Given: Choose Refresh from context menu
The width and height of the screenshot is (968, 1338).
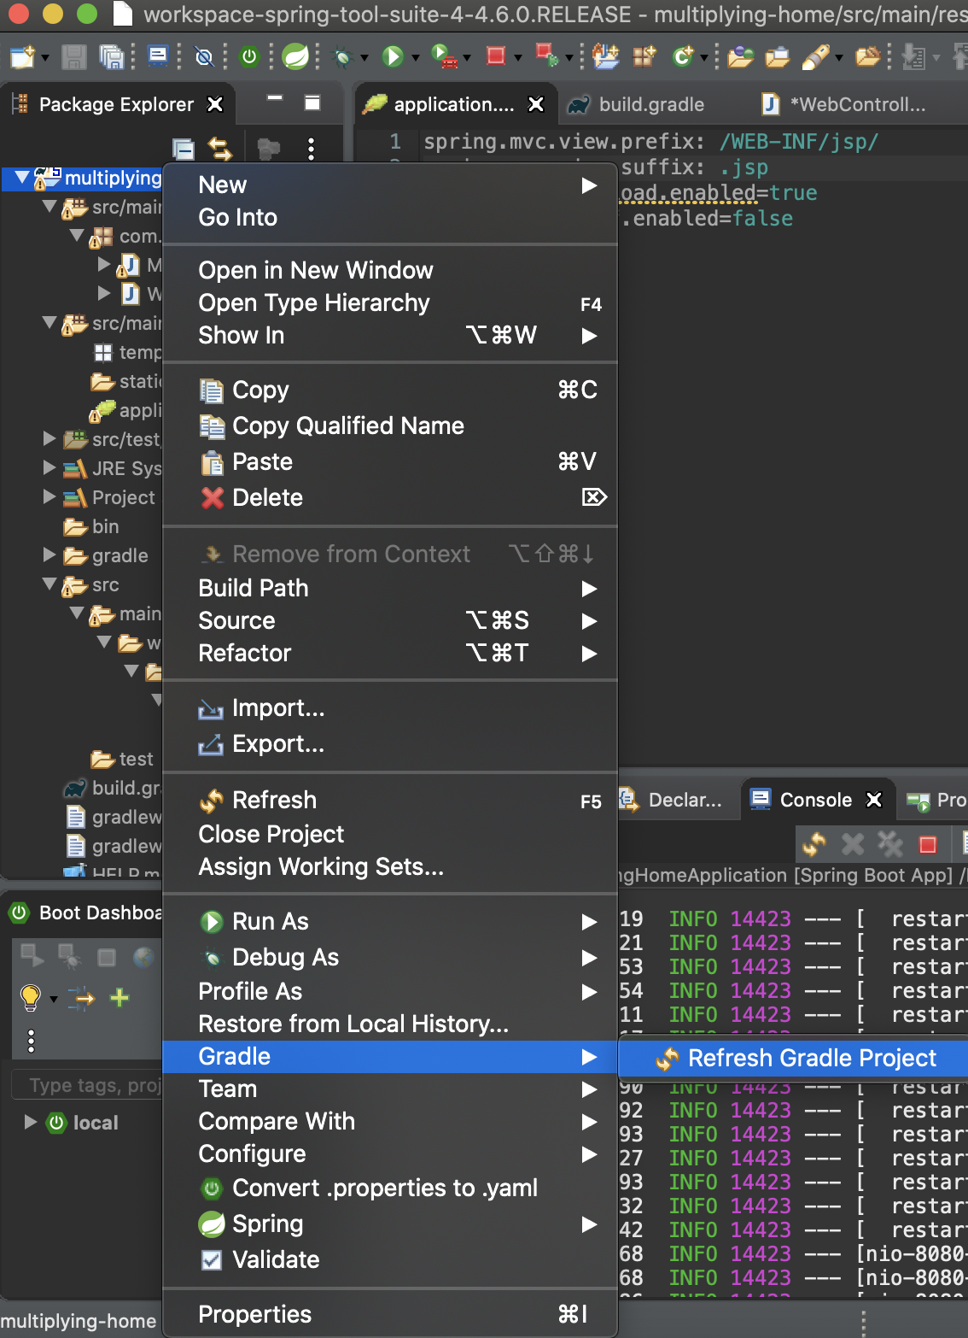Looking at the screenshot, I should pos(390,800).
